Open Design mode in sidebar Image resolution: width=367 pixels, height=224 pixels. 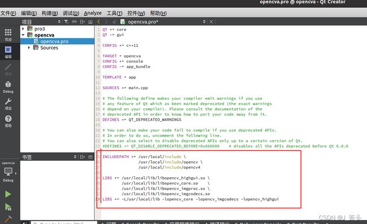8,69
